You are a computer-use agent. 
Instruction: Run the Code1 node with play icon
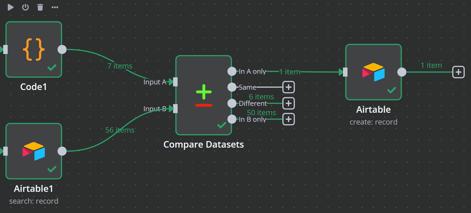(x=11, y=7)
